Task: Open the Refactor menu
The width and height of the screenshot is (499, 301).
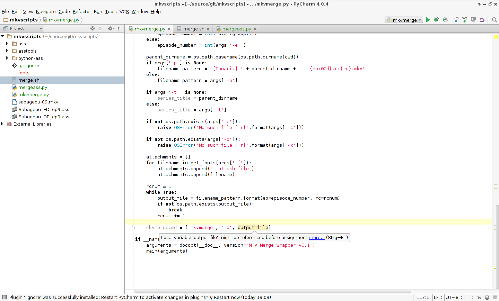Action: 82,11
